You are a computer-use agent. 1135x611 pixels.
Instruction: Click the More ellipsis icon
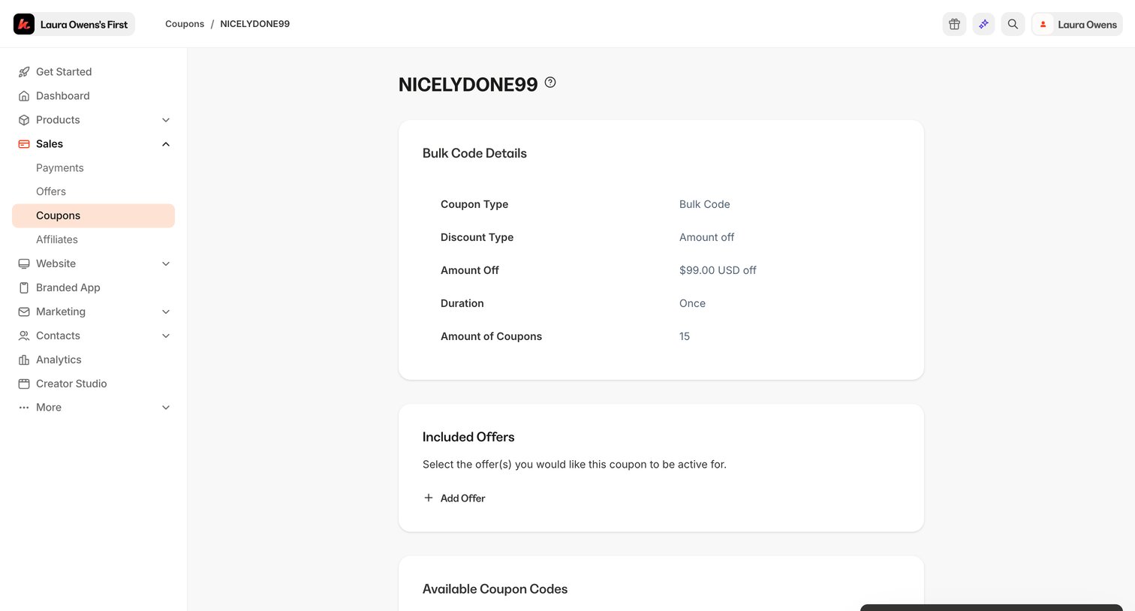(x=24, y=408)
